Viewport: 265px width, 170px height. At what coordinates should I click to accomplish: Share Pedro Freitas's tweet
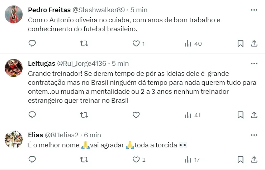[x=254, y=43]
